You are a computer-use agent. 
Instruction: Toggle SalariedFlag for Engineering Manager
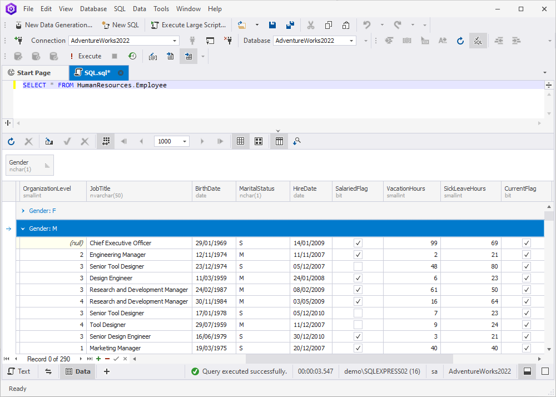(x=358, y=255)
